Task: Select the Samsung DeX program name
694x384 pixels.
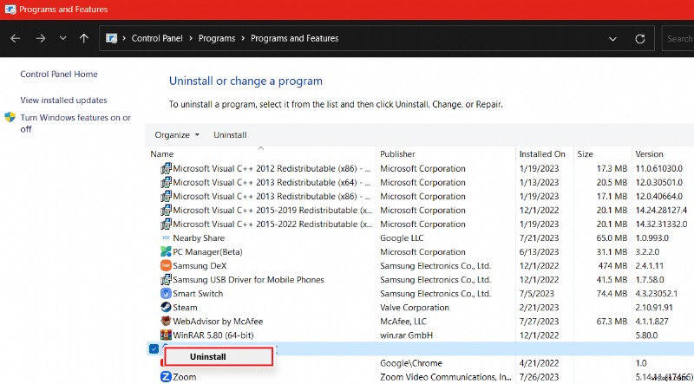Action: 200,266
